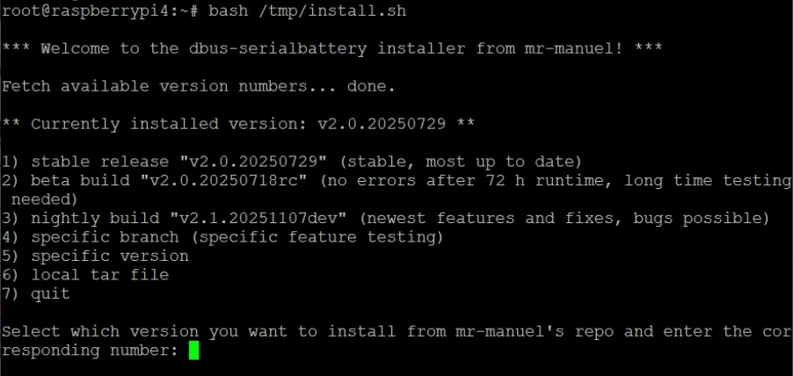Click the dbus-serialbattery welcome banner line
The height and width of the screenshot is (376, 793).
click(332, 48)
